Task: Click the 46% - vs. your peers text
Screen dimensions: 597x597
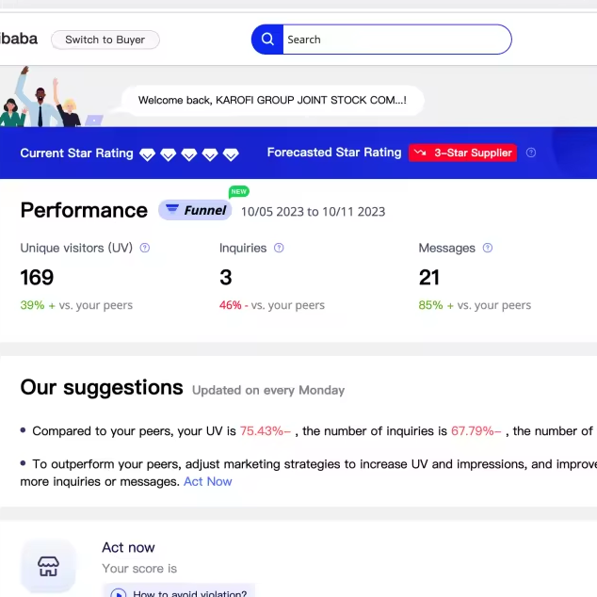Action: (x=272, y=305)
